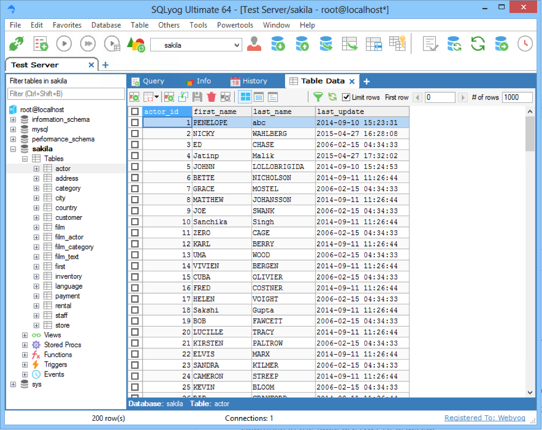Open the Powertools menu
The image size is (542, 430).
point(235,25)
